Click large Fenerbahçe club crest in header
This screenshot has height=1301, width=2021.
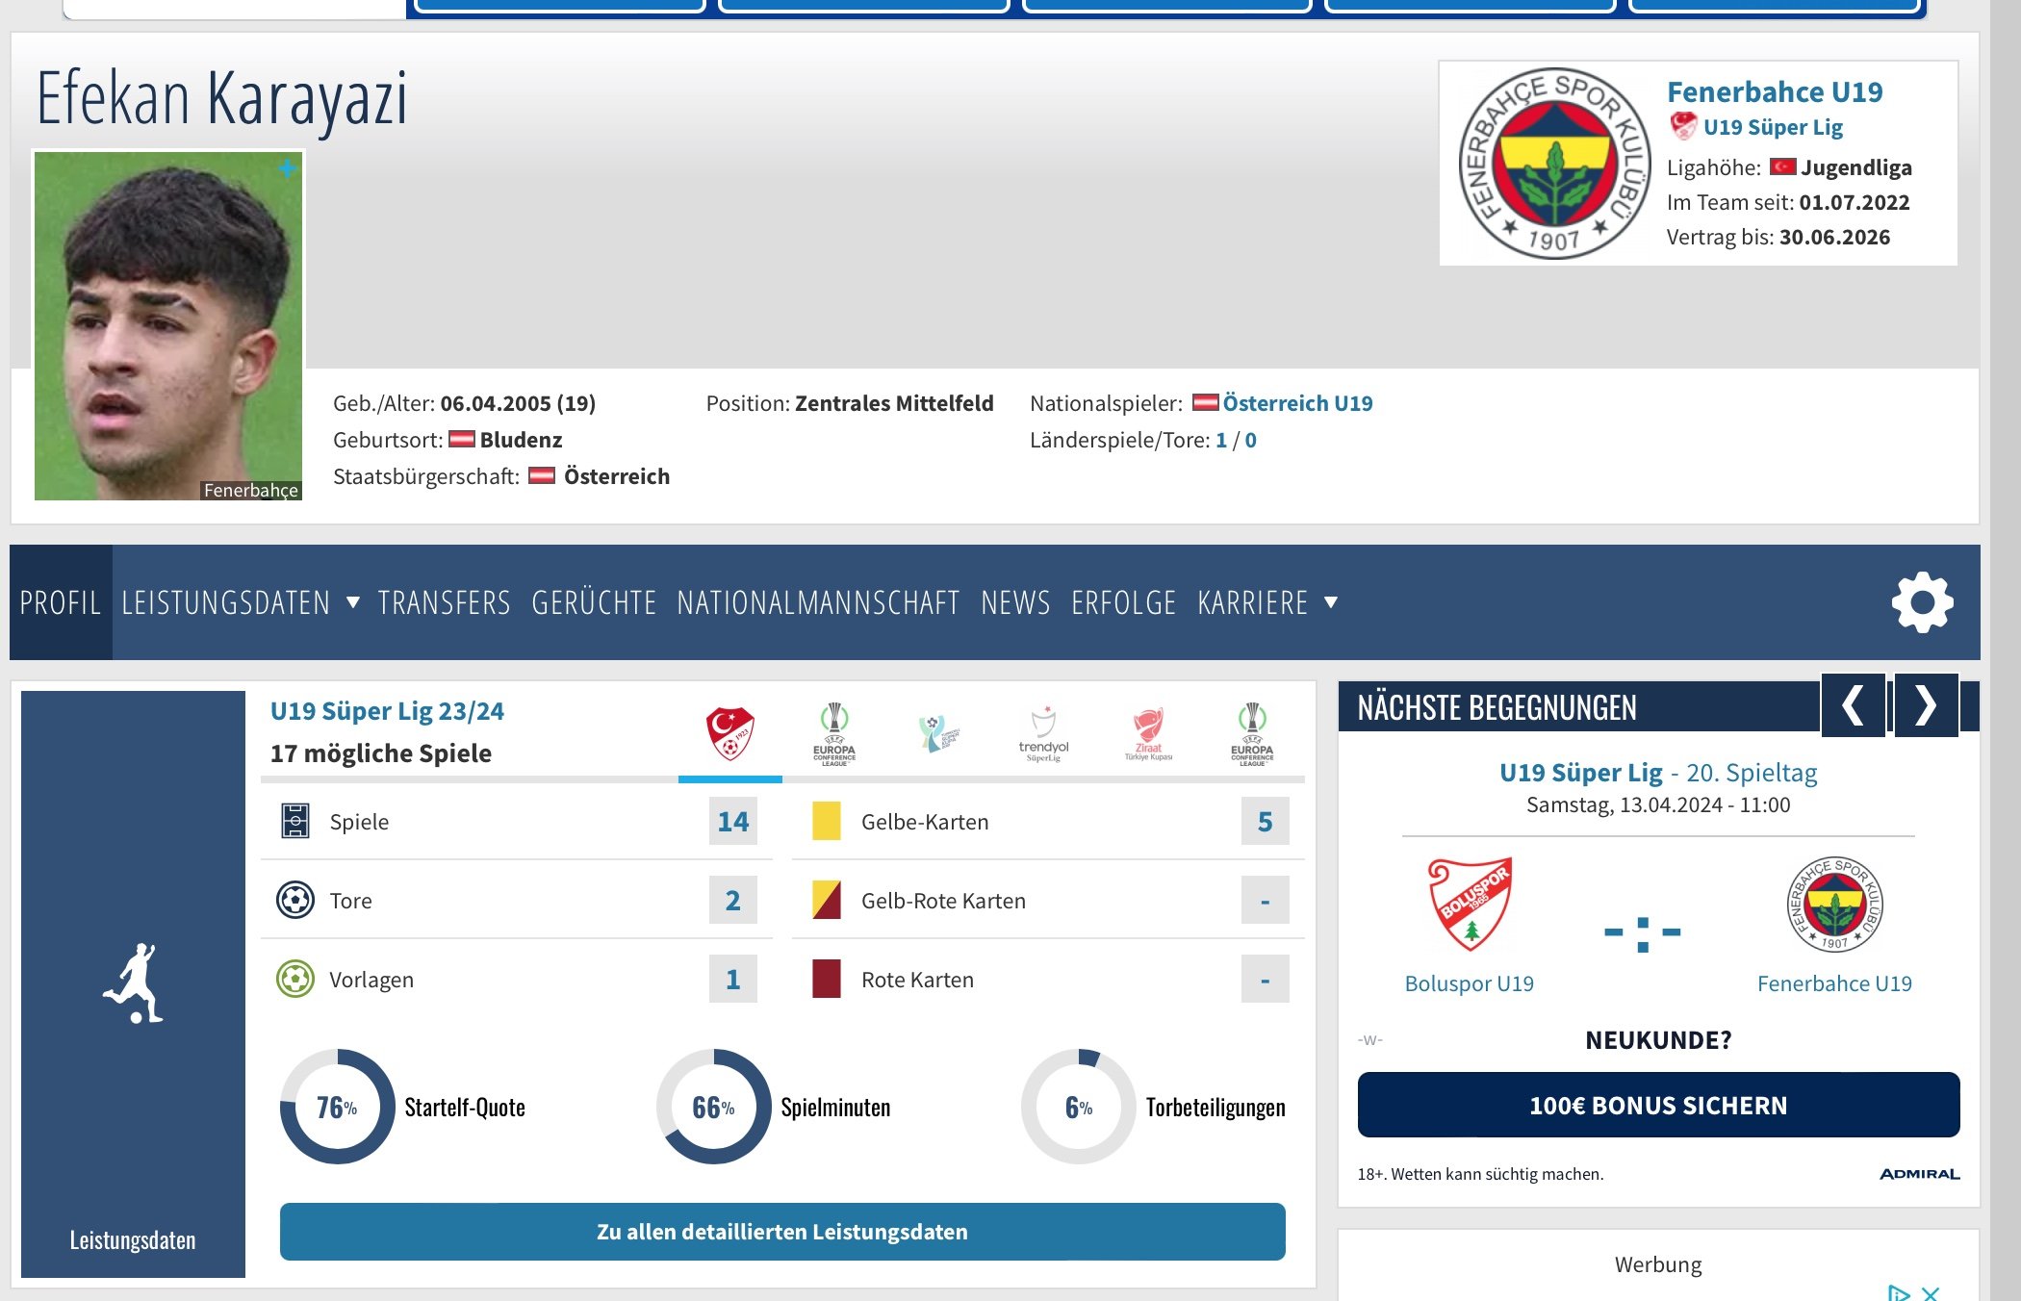point(1554,164)
